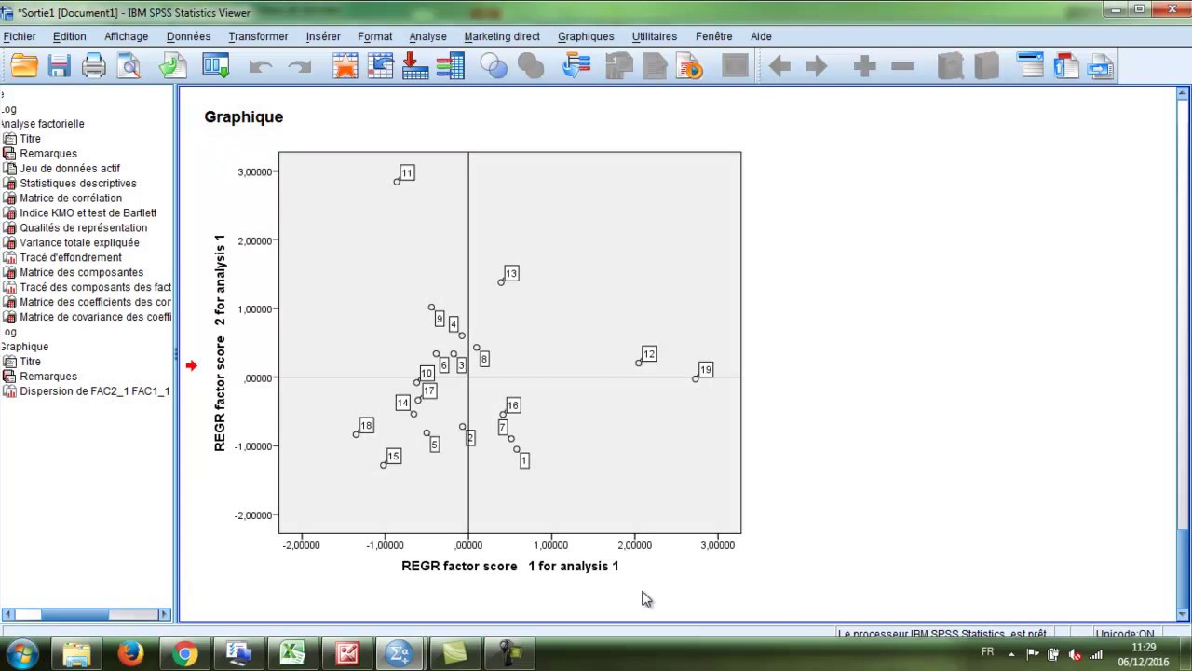The width and height of the screenshot is (1192, 671).
Task: Click data point label 19 in the scatterplot
Action: (x=706, y=370)
